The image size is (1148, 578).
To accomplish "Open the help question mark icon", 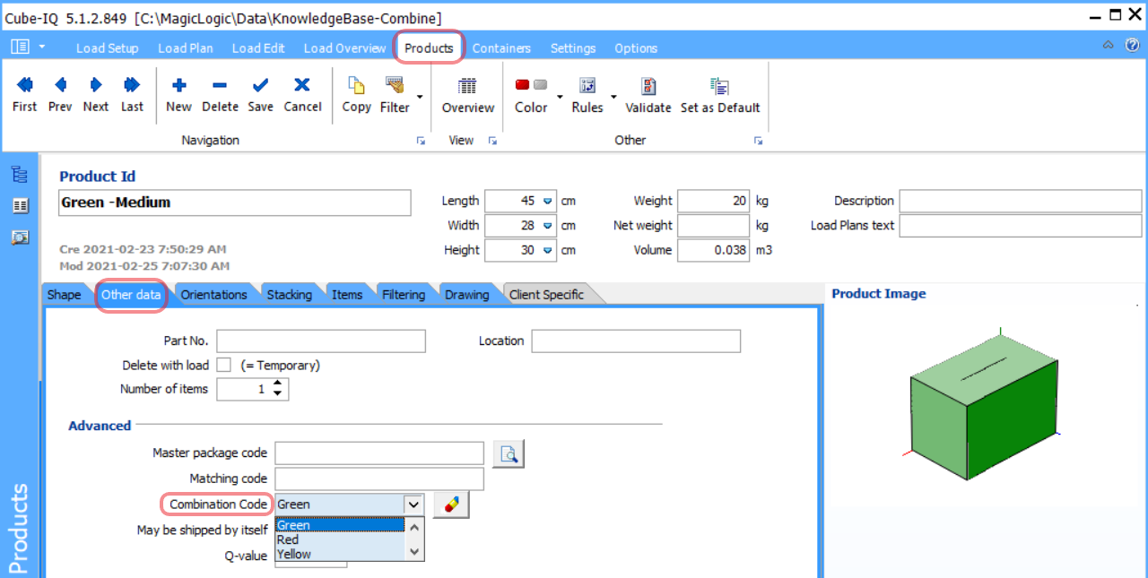I will (1133, 45).
